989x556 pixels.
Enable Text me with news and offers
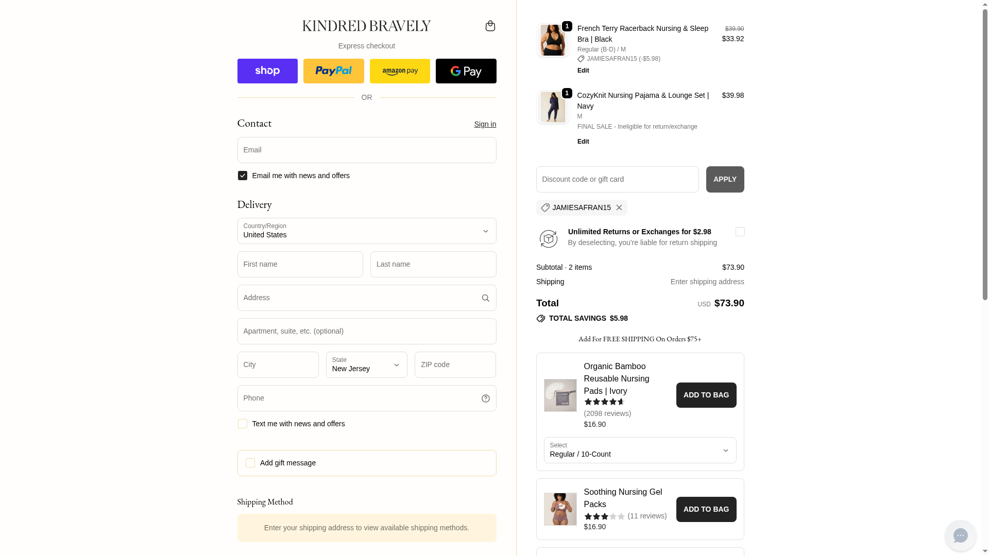click(243, 424)
